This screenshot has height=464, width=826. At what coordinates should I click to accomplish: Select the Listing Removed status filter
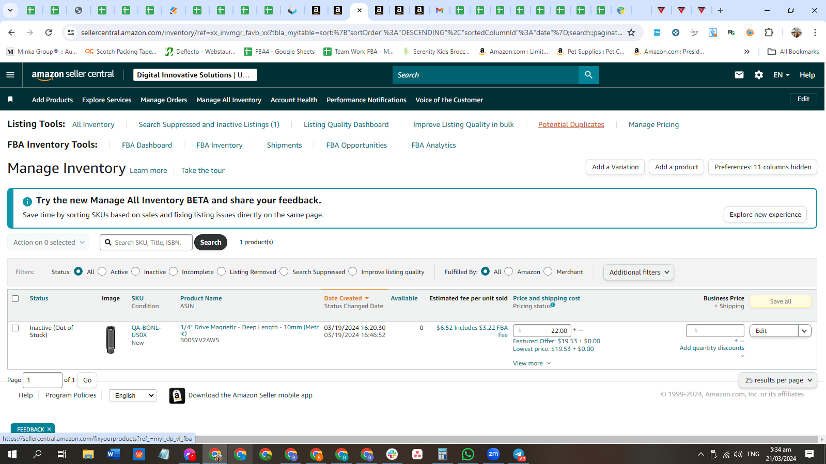222,271
